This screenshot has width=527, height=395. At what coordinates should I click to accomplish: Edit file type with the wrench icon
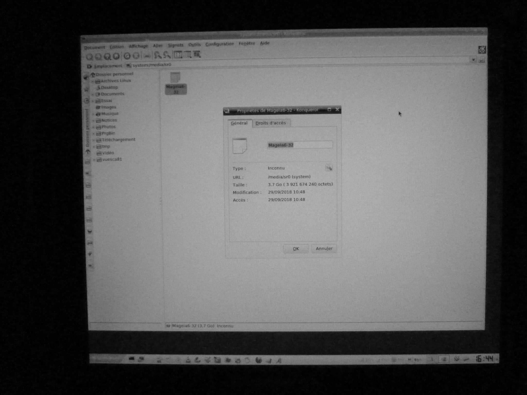pyautogui.click(x=329, y=168)
